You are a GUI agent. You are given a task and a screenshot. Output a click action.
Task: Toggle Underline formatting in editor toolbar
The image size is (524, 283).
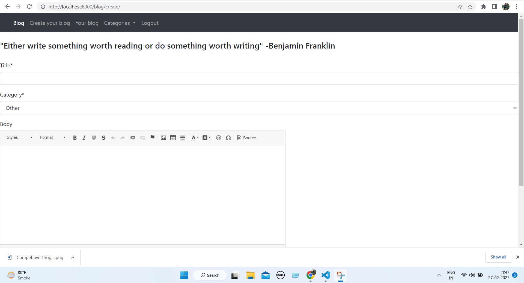point(94,138)
